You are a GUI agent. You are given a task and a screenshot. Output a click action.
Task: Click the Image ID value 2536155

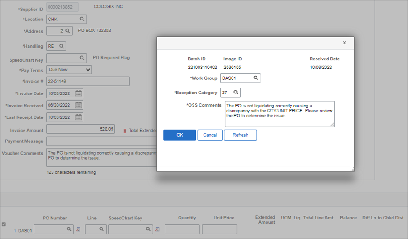coord(233,68)
